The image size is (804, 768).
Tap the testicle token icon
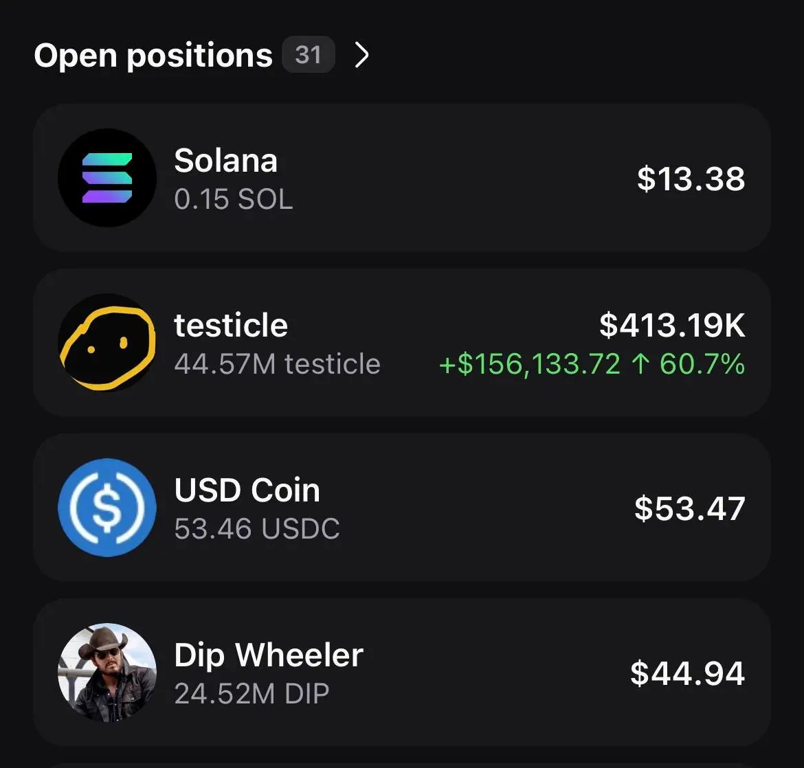pyautogui.click(x=107, y=343)
